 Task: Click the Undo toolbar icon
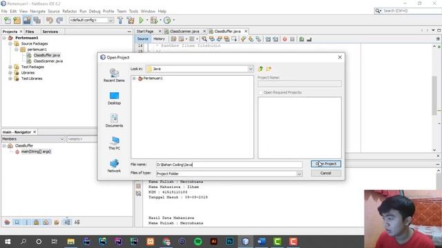point(50,20)
